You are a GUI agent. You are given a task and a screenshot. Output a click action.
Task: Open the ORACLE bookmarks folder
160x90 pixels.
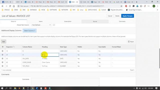(6, 10)
